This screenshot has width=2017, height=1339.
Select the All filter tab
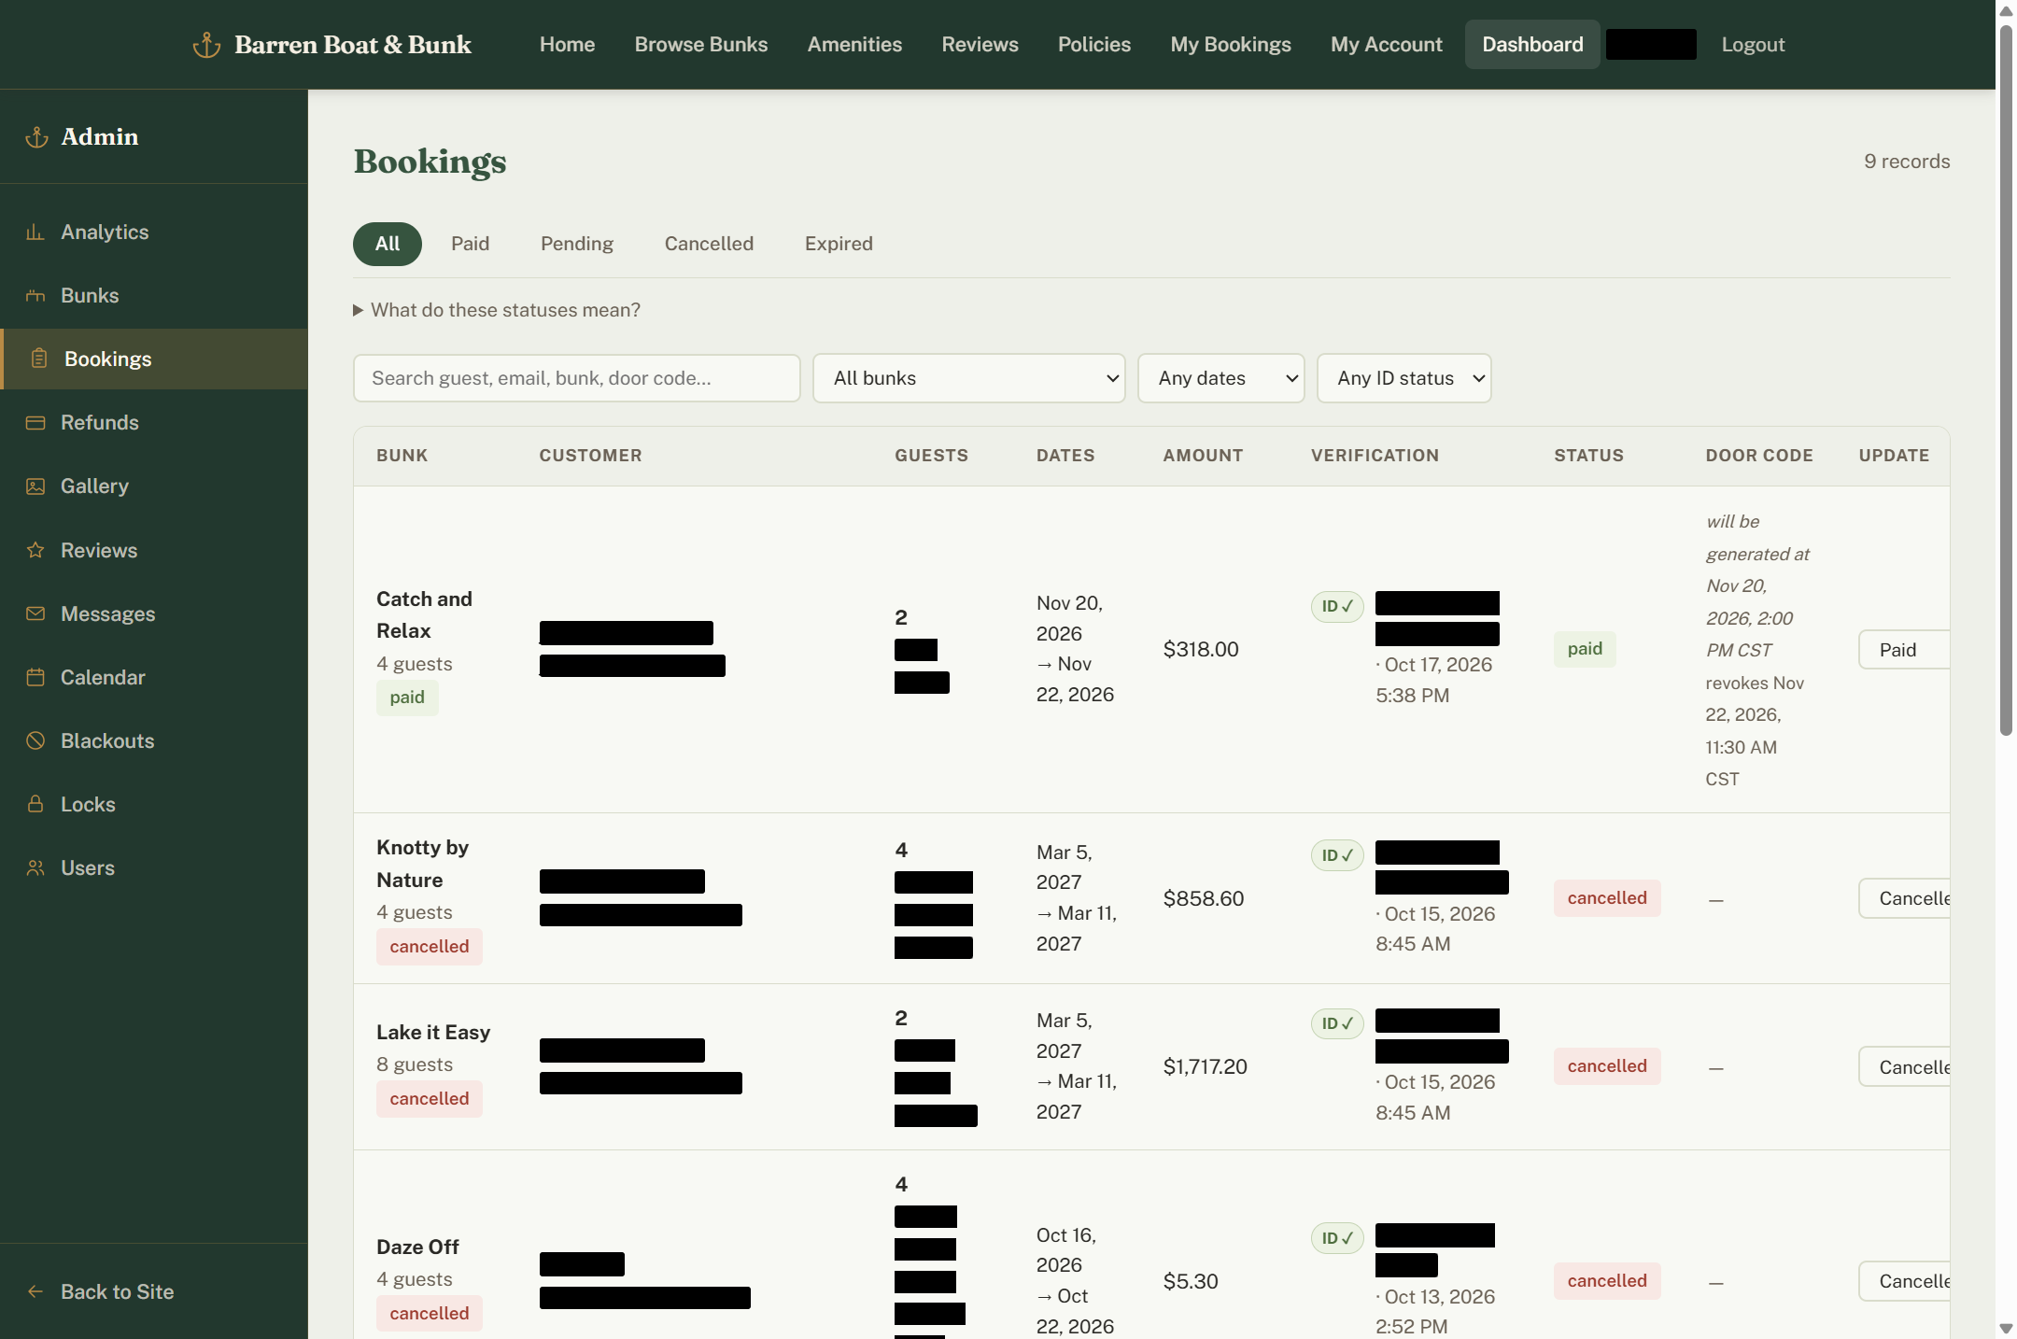point(388,244)
